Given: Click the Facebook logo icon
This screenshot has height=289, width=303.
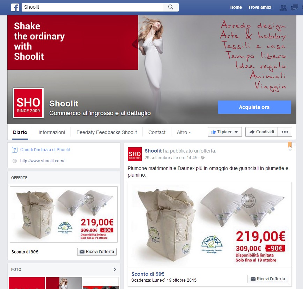Looking at the screenshot, I should [15, 7].
